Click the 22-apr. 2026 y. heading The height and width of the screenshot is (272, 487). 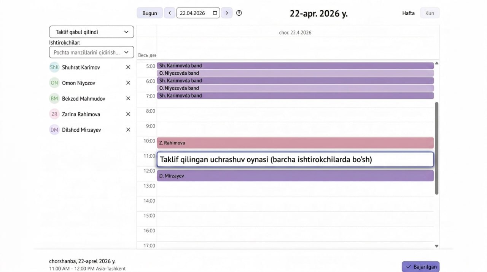tap(319, 13)
